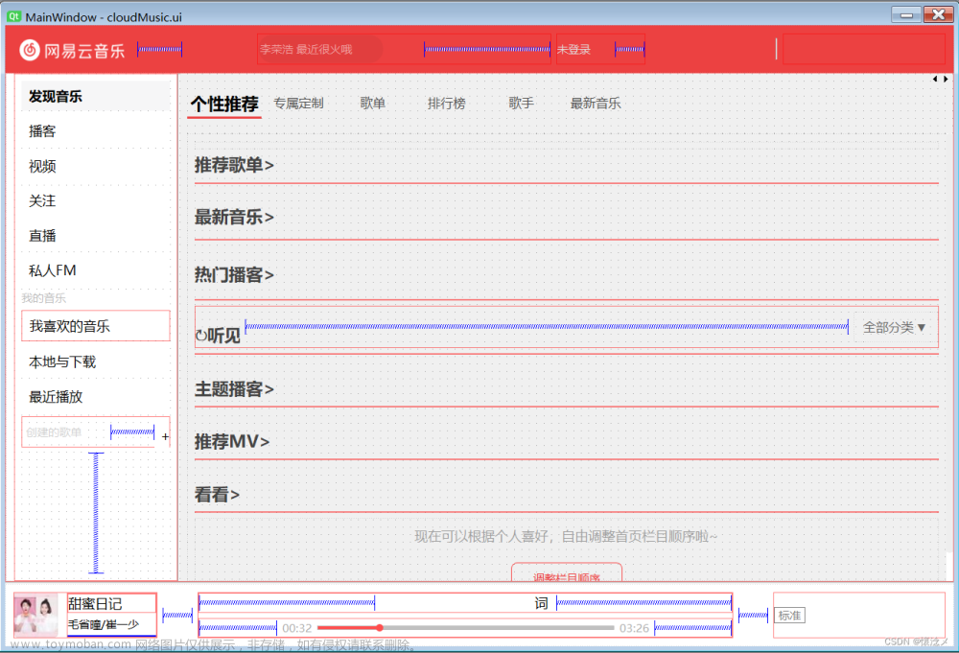The height and width of the screenshot is (653, 959).
Task: Click the search box reading 李荣浩 最近很火哦
Action: [320, 50]
